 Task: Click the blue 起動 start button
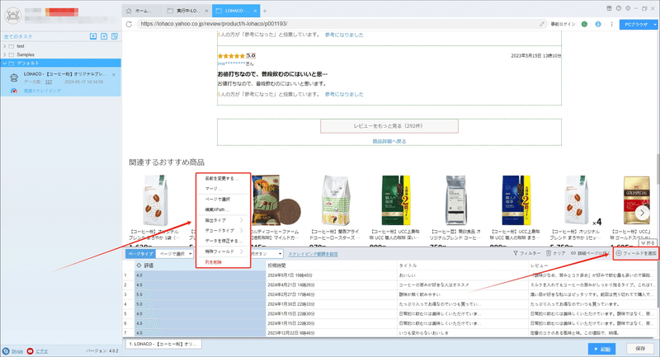pos(602,349)
